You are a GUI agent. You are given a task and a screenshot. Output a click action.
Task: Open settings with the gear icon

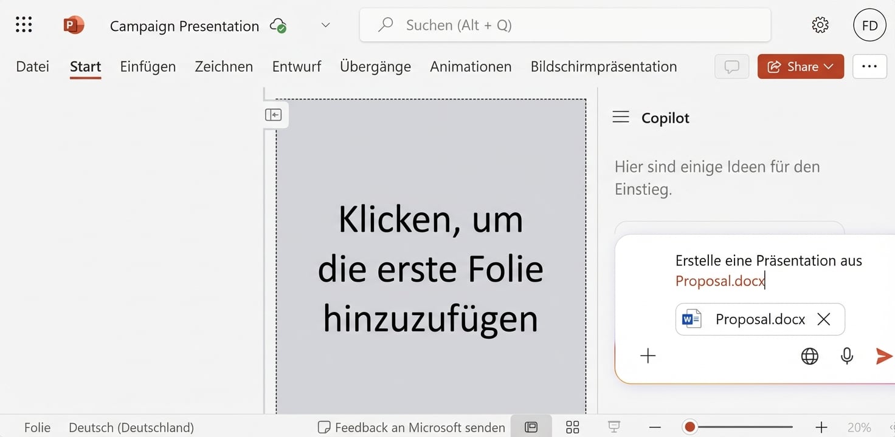tap(820, 25)
